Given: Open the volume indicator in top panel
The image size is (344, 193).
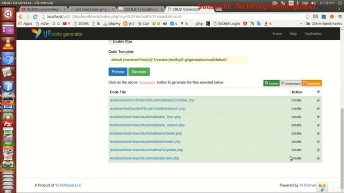Looking at the screenshot, I should click(x=314, y=3).
